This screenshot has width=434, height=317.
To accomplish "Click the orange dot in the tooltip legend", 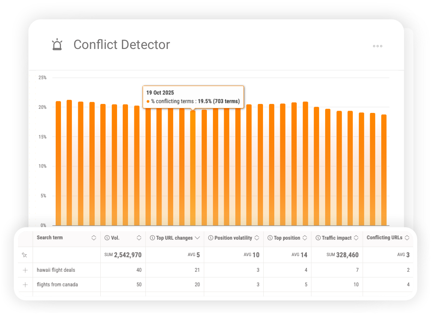I will (149, 101).
